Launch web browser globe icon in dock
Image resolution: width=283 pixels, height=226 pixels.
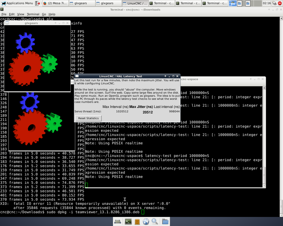(146, 221)
